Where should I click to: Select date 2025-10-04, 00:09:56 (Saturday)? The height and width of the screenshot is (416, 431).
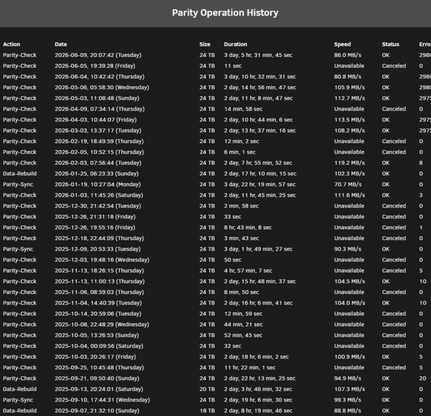[x=99, y=346]
